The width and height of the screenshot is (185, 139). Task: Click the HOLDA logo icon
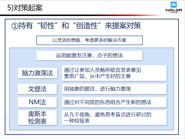(x=174, y=4)
